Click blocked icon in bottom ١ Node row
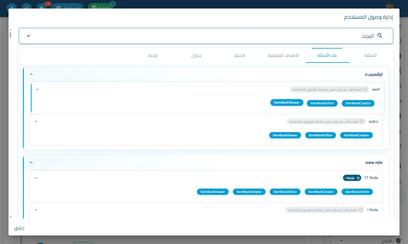This screenshot has width=408, height=244. coord(361,210)
